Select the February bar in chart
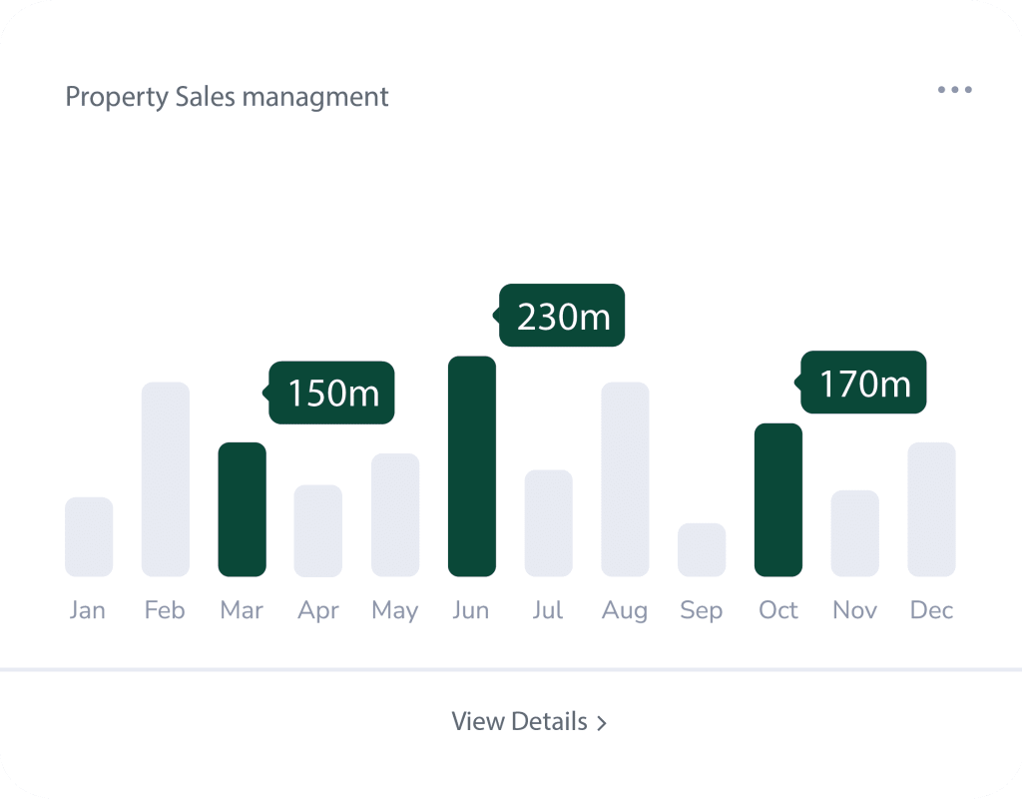 (166, 479)
